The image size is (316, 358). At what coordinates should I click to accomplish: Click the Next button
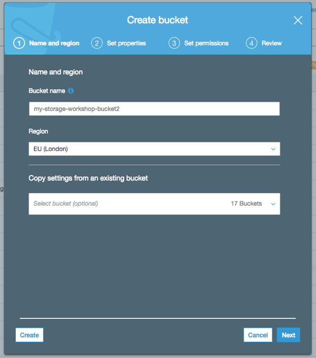(289, 335)
